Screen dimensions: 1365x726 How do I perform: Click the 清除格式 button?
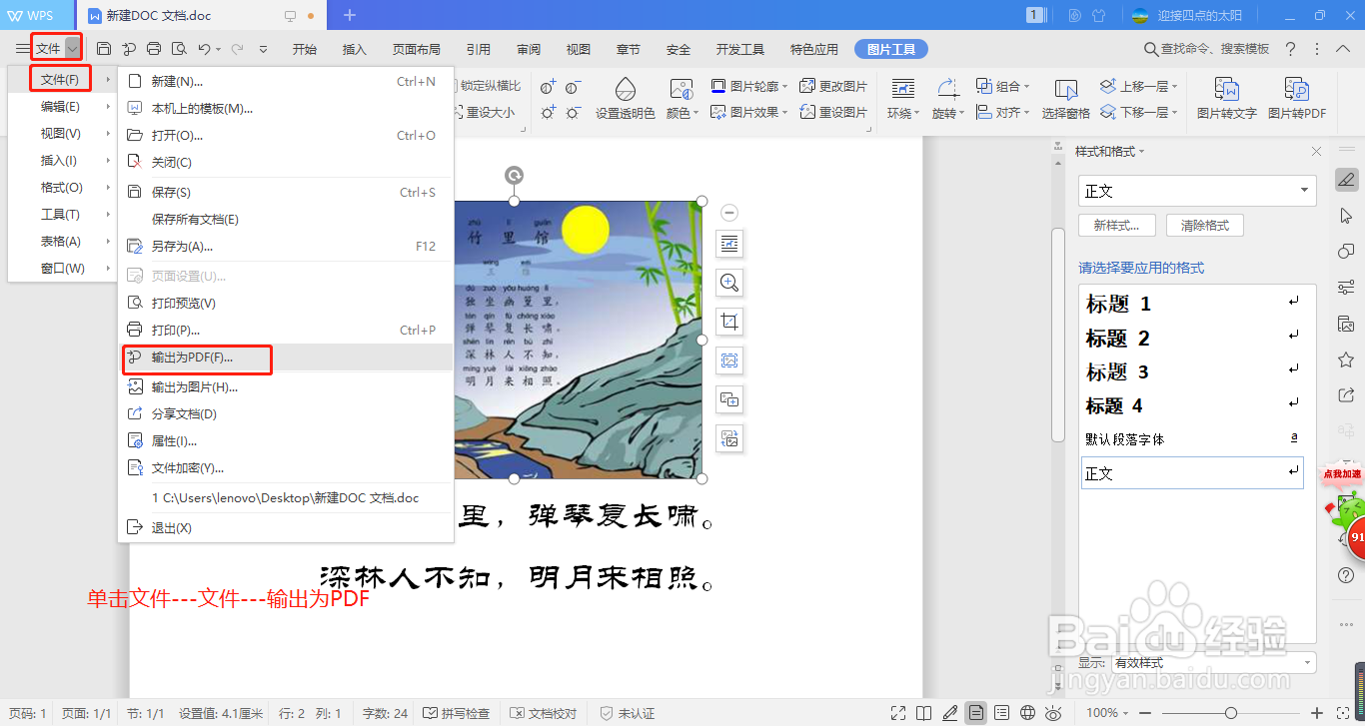1204,225
